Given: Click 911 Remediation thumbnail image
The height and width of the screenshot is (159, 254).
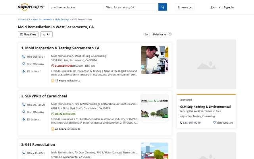Looking at the screenshot, I should point(154,151).
